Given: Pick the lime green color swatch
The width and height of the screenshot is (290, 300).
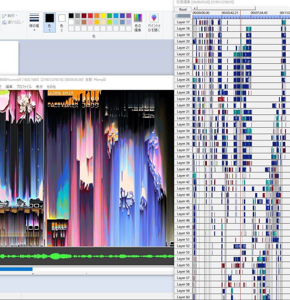Looking at the screenshot, I should 110,22.
